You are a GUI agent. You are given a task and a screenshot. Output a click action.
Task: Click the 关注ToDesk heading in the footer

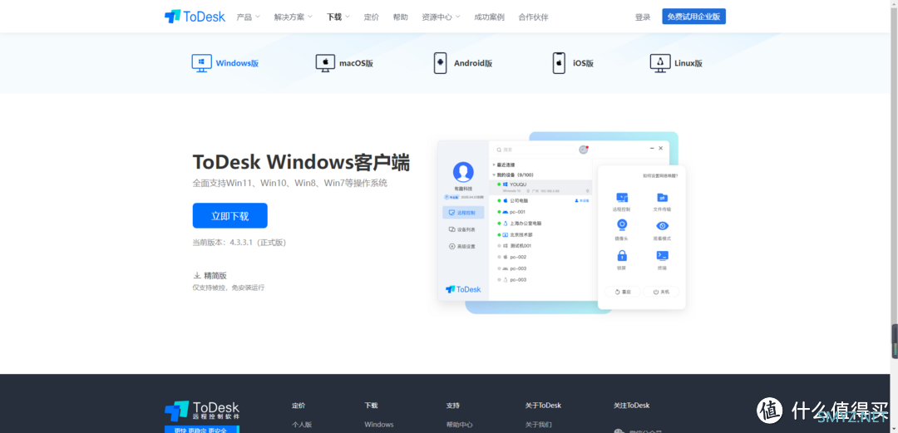[631, 406]
